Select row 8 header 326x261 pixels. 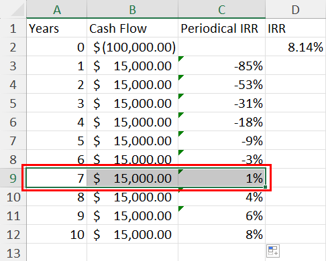13,159
